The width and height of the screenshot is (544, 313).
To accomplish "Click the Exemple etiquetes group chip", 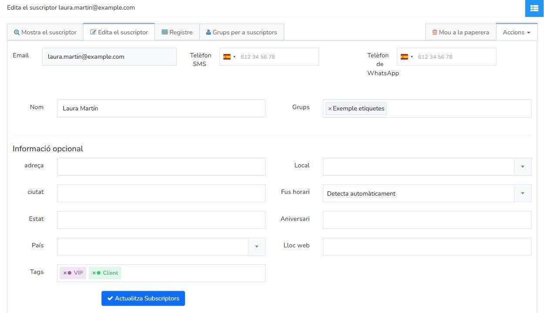I will (x=356, y=109).
